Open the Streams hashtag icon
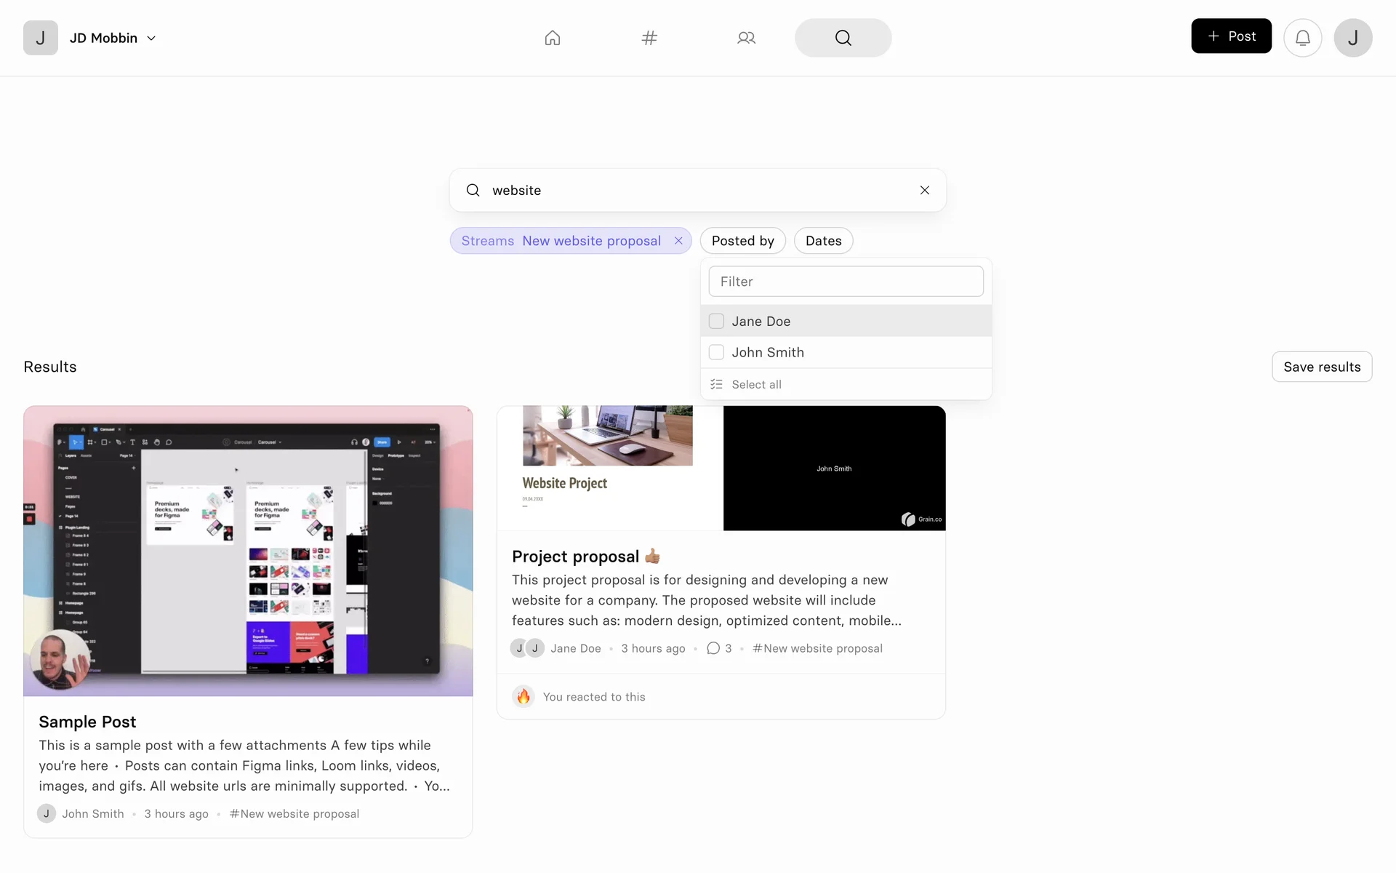Viewport: 1396px width, 873px height. (x=649, y=38)
